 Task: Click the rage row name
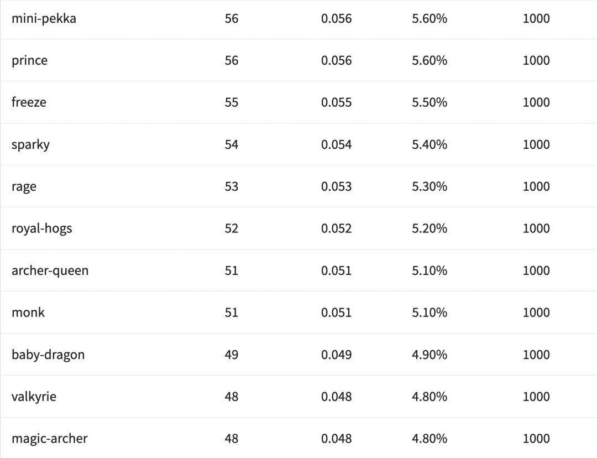tap(24, 186)
